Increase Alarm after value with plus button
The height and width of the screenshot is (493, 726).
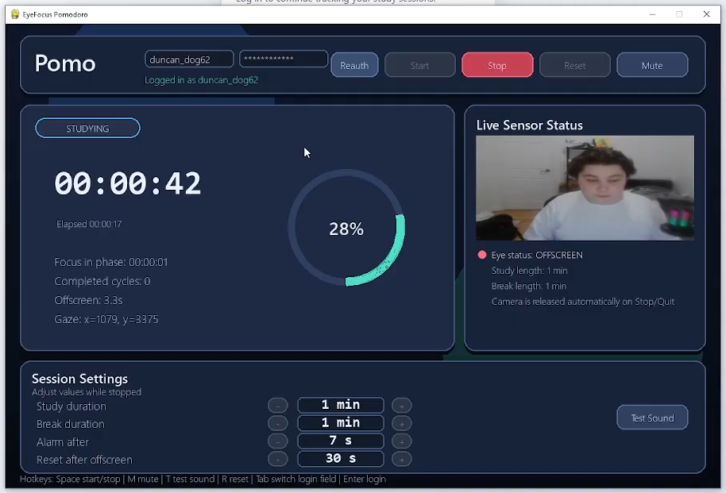click(x=401, y=441)
